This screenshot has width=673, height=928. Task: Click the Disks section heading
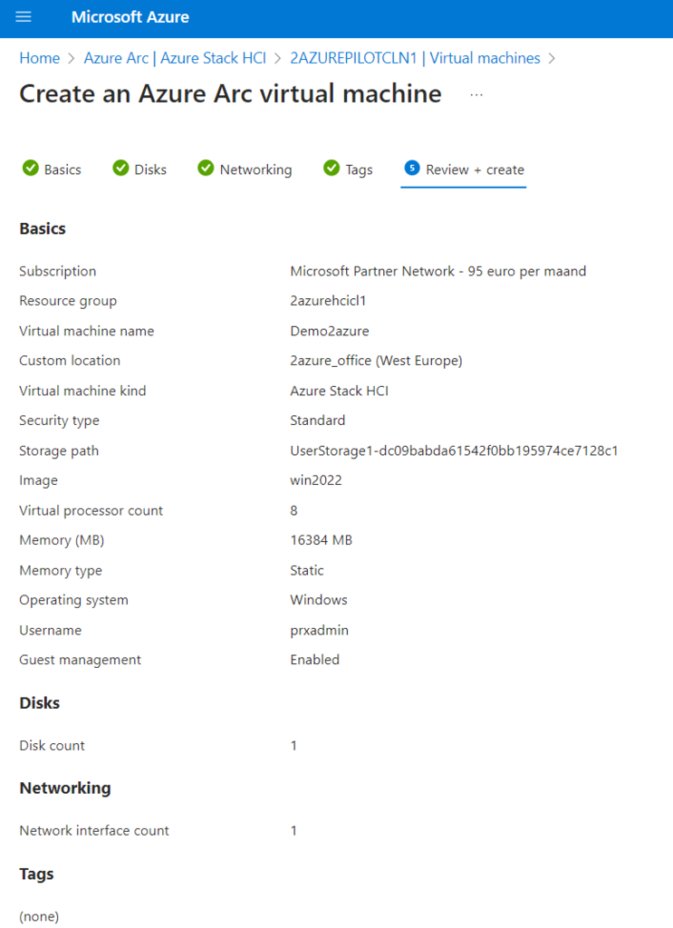(x=40, y=703)
